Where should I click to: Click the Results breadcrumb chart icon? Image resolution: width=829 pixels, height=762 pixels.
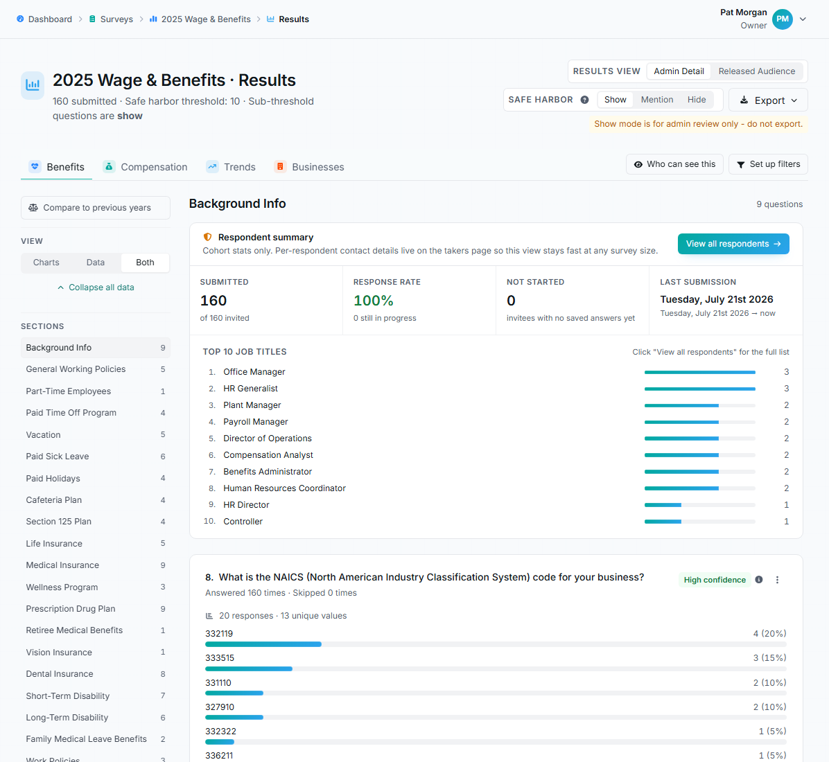pyautogui.click(x=271, y=19)
